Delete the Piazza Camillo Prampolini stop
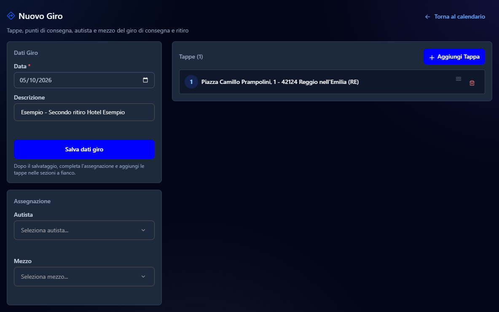Viewport: 499px width, 312px height. (472, 83)
